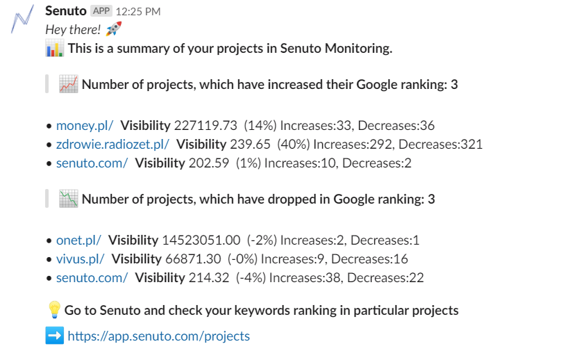
Task: Click the light bulb emoji
Action: 54,310
